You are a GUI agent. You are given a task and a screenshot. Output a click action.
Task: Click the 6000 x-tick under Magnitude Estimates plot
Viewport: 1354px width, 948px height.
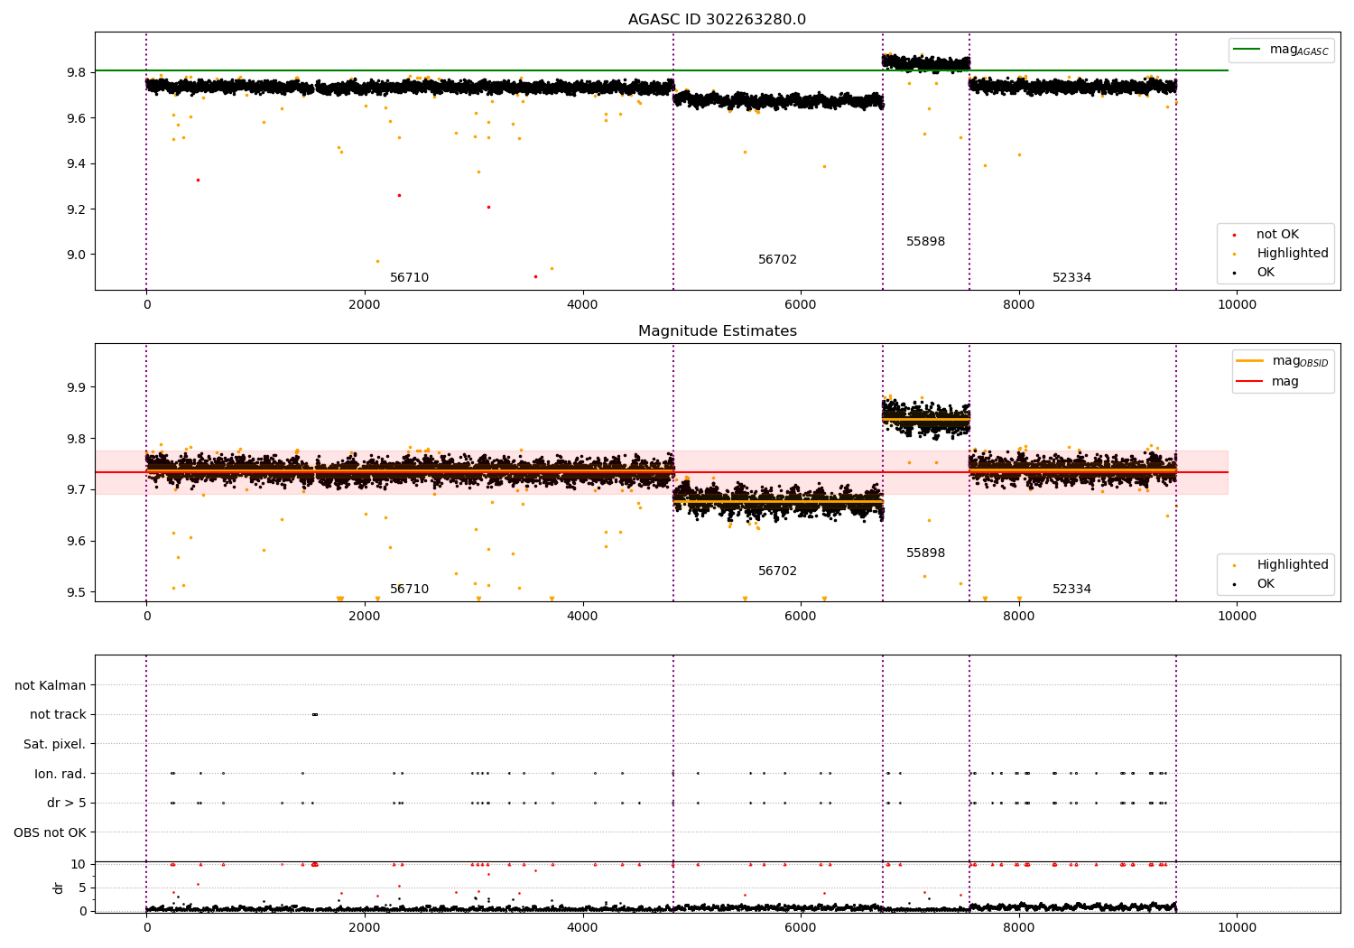801,617
